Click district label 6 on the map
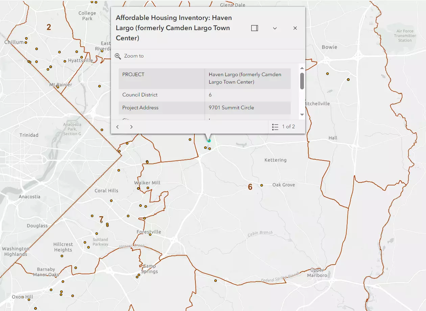 pyautogui.click(x=250, y=187)
